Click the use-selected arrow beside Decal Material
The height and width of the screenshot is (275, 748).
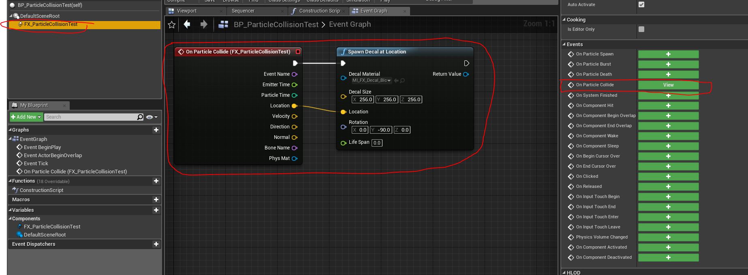click(x=396, y=81)
